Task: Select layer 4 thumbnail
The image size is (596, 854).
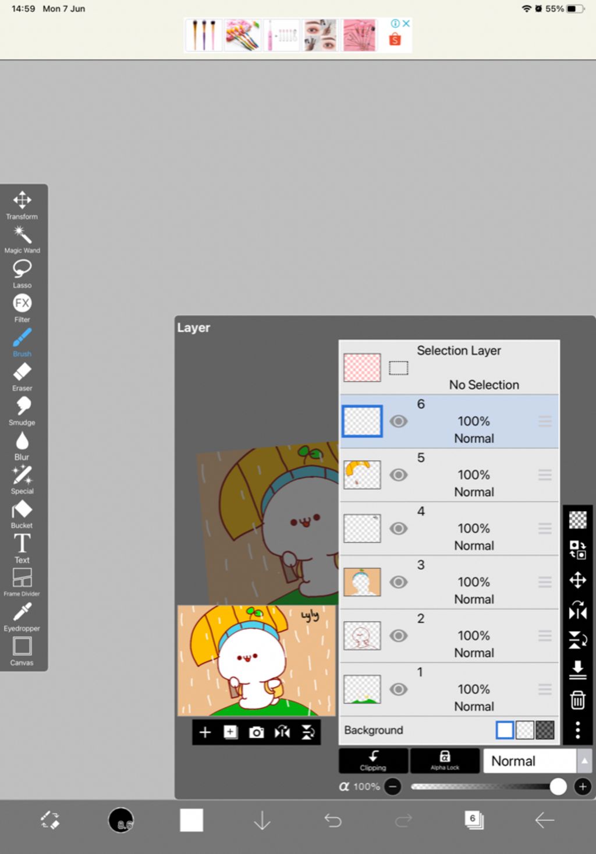Action: [x=362, y=528]
